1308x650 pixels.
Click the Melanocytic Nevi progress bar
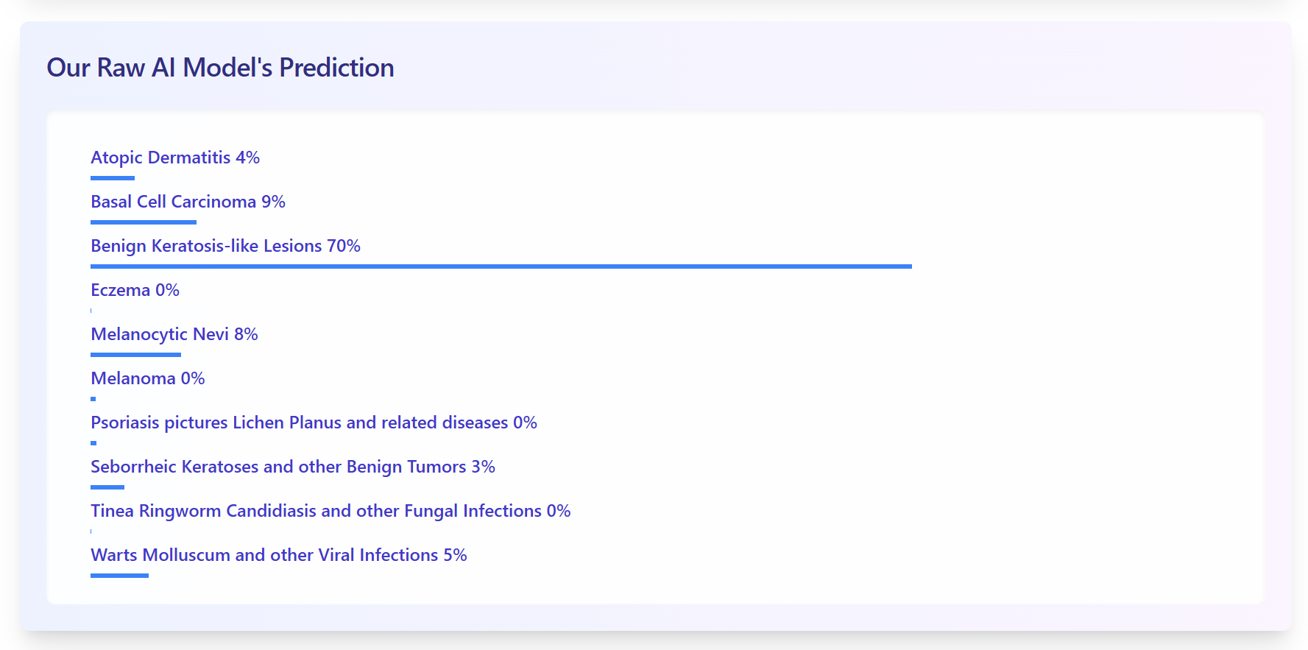pyautogui.click(x=135, y=355)
